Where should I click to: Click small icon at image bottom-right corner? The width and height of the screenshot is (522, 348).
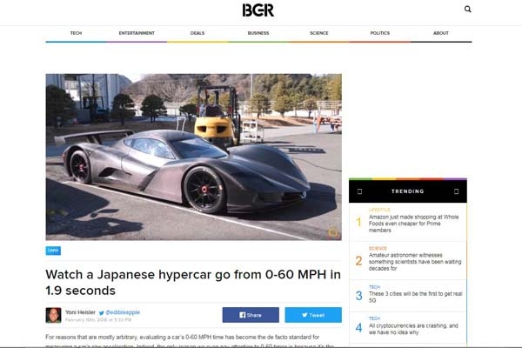tap(331, 232)
